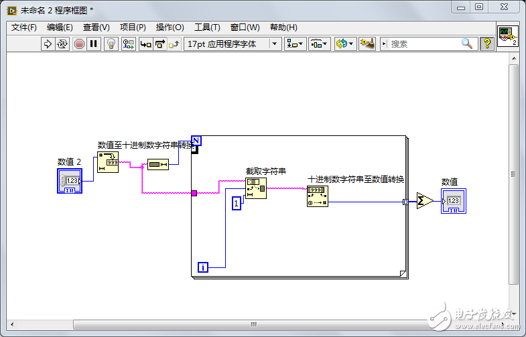This screenshot has height=337, width=526.
Task: Click the Run arrow button
Action: point(48,44)
